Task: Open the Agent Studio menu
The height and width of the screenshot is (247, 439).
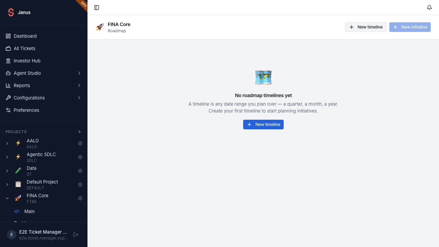Action: tap(44, 73)
